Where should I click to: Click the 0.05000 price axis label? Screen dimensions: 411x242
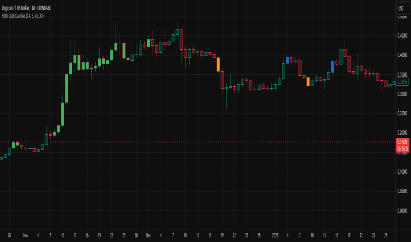[402, 191]
